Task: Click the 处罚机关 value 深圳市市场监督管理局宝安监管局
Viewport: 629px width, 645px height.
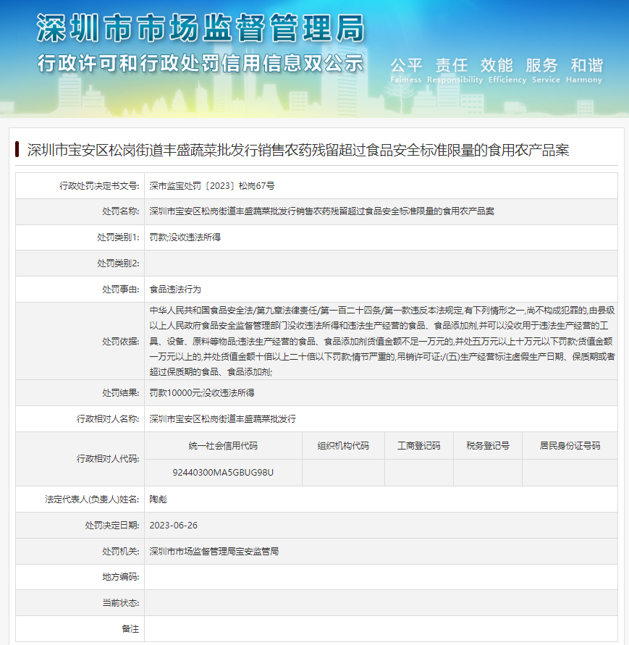Action: point(214,551)
